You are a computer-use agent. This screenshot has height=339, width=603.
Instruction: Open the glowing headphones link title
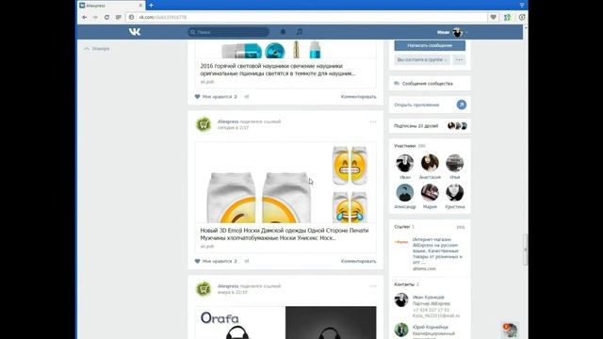(x=278, y=70)
